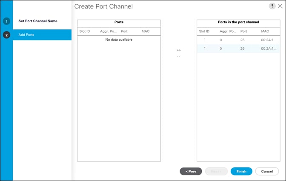The height and width of the screenshot is (181, 286).
Task: Click the Finish button
Action: pyautogui.click(x=241, y=171)
